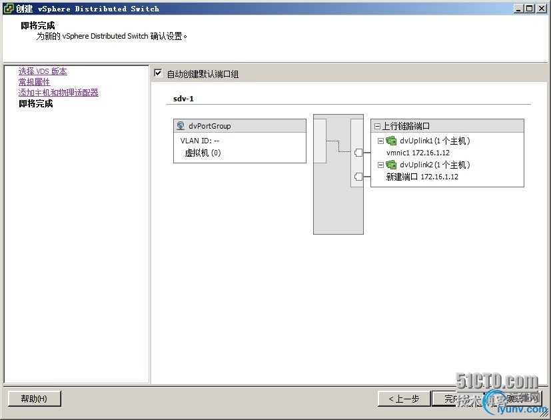Click the dvUplink2 adapter icon
The image size is (551, 420).
391,165
